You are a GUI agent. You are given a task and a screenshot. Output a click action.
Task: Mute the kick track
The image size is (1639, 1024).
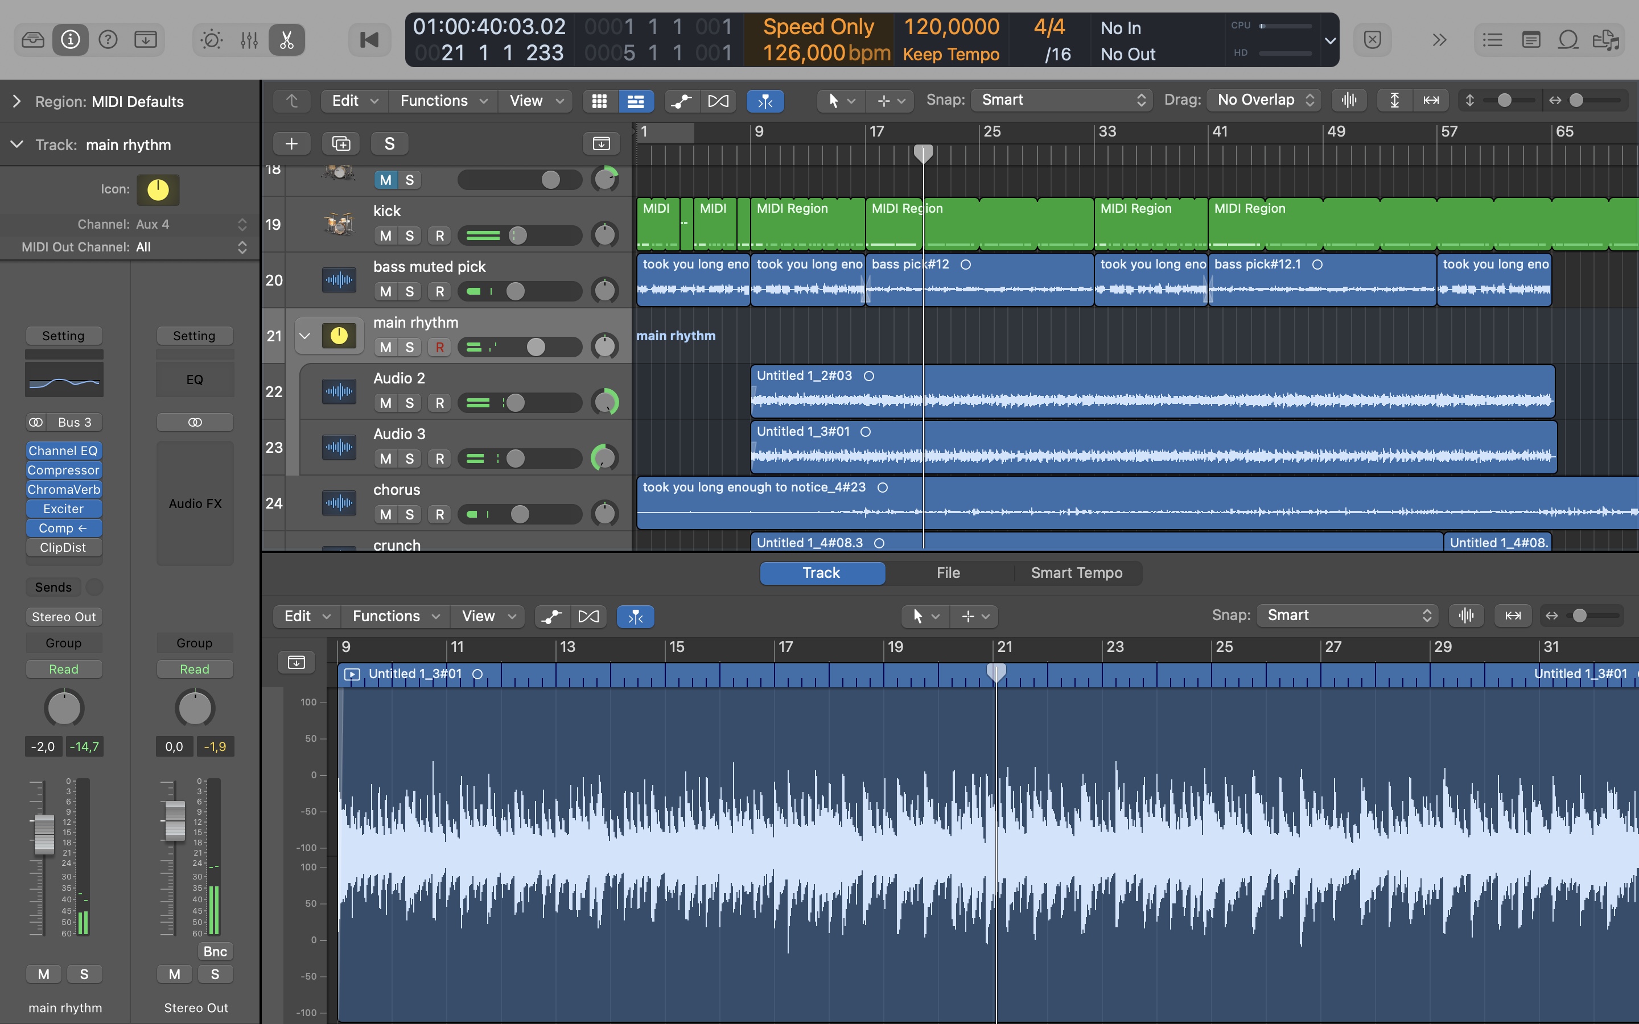pyautogui.click(x=385, y=236)
